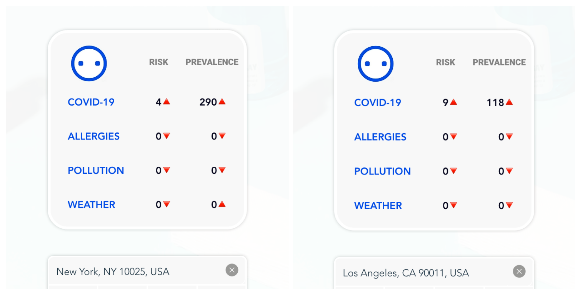580x295 pixels.
Task: Click the up arrow for New York weather prevalence
Action: [x=222, y=204]
